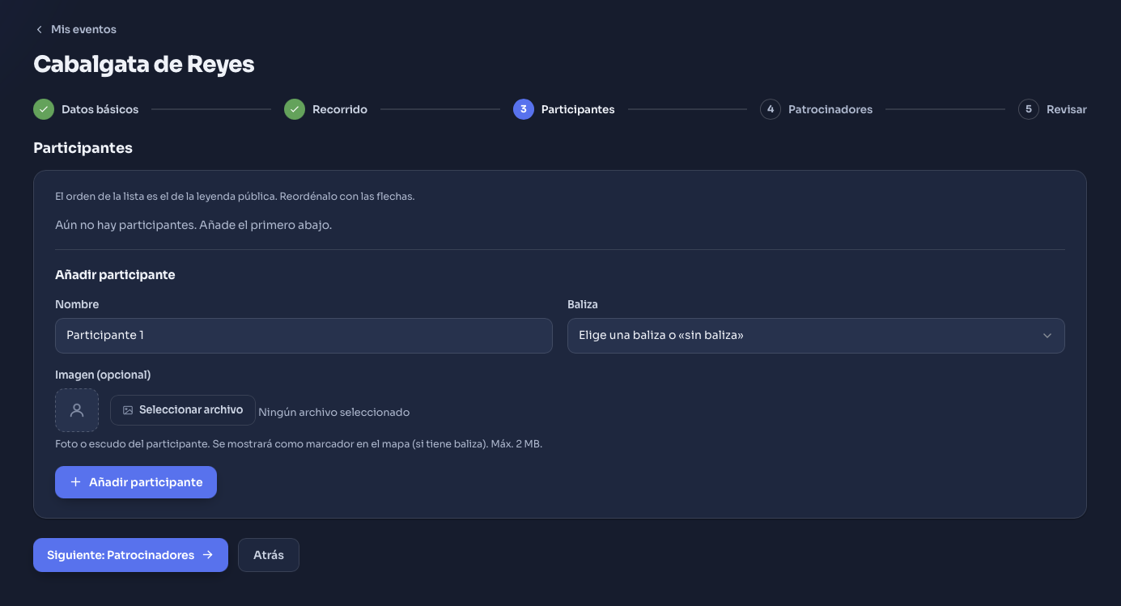
Task: Click step number 4 circle
Action: pos(771,109)
